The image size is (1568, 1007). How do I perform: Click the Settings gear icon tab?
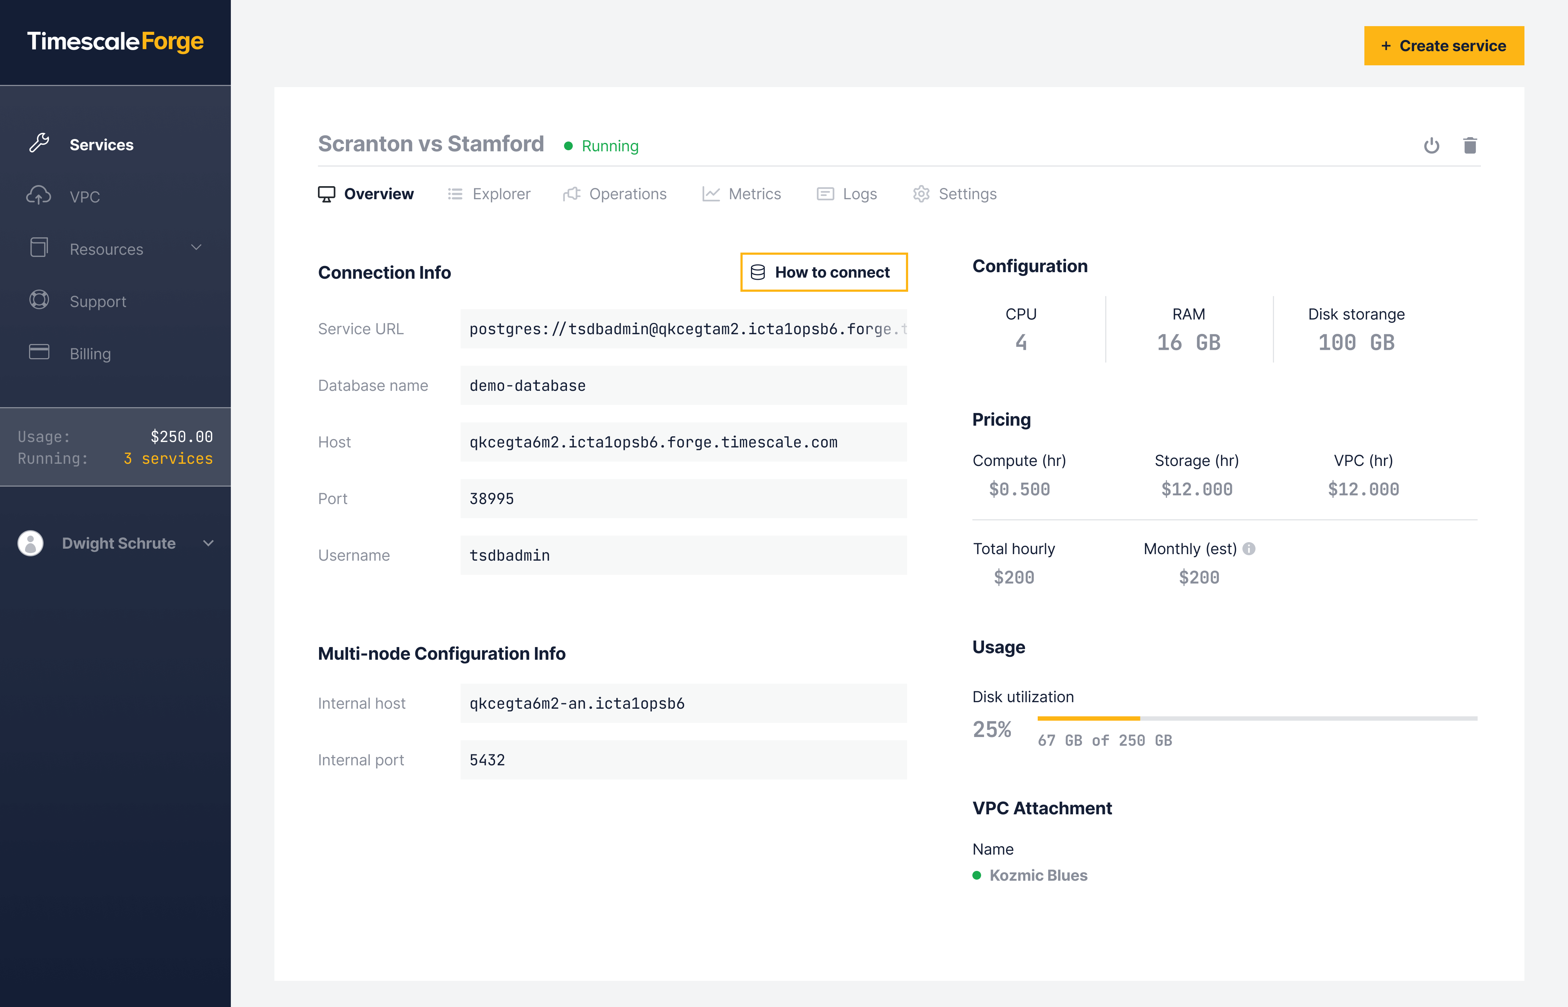[921, 194]
